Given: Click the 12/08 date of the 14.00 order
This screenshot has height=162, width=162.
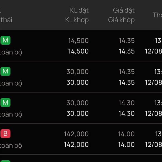Looking at the screenshot, I should 153,144.
